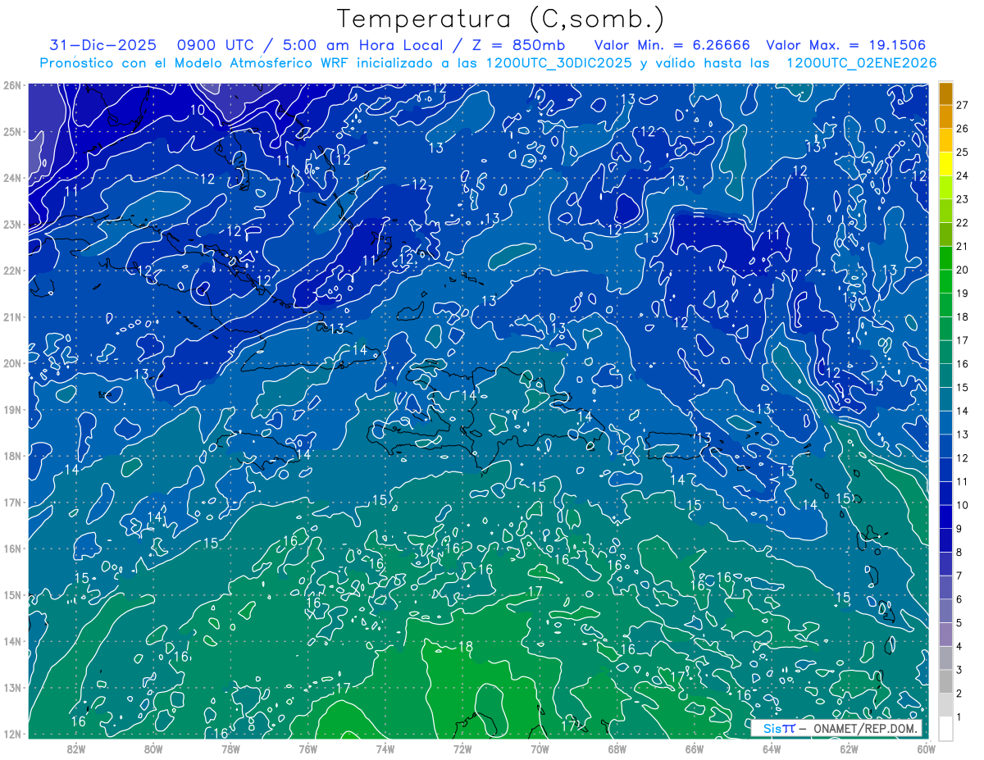This screenshot has height=760, width=984.
Task: Click the '10' contour label on map
Action: 198,110
